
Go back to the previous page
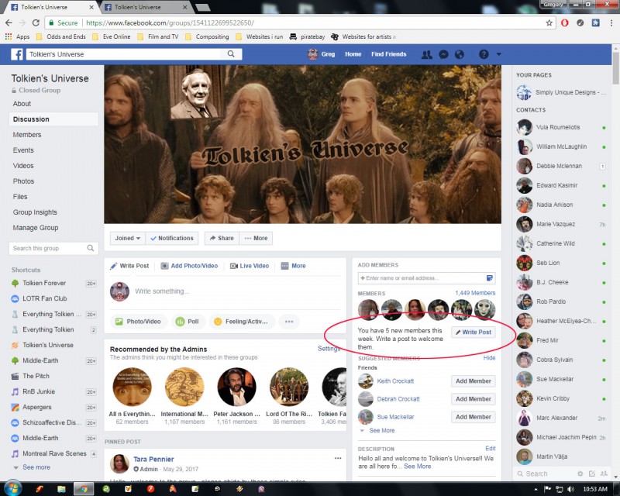pyautogui.click(x=9, y=23)
